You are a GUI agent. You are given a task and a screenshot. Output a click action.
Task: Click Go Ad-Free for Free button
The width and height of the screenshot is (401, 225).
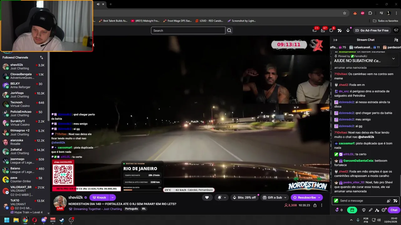click(x=372, y=30)
